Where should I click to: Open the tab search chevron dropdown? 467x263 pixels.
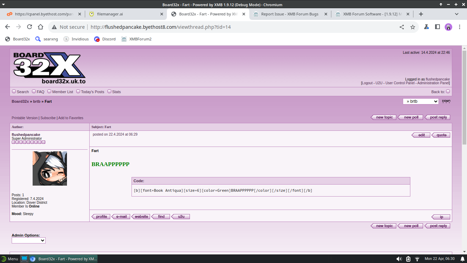pyautogui.click(x=457, y=14)
